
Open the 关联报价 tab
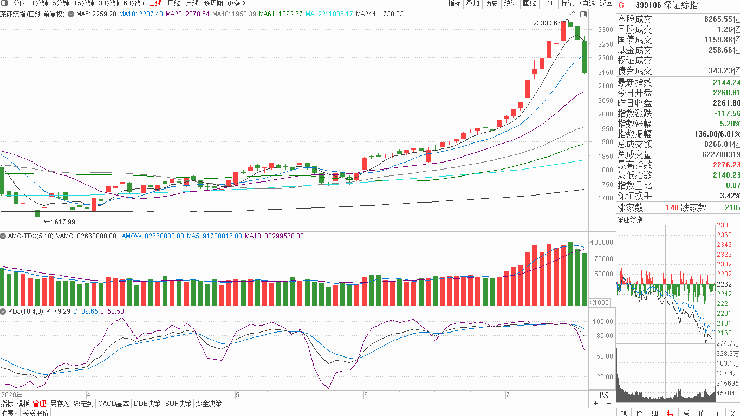tap(35, 413)
